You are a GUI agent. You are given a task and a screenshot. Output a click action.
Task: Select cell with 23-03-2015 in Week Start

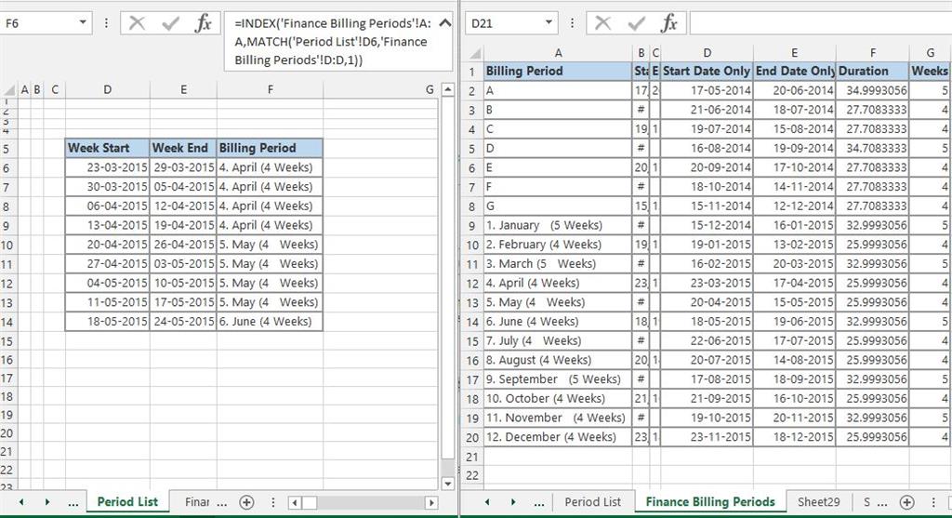coord(108,167)
